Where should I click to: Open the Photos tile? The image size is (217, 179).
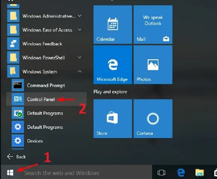(x=153, y=65)
